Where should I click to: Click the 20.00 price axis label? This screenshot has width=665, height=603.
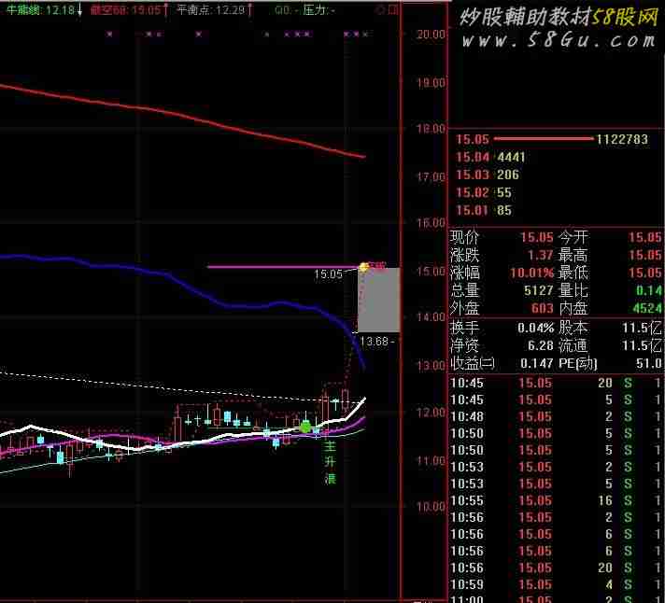[431, 35]
